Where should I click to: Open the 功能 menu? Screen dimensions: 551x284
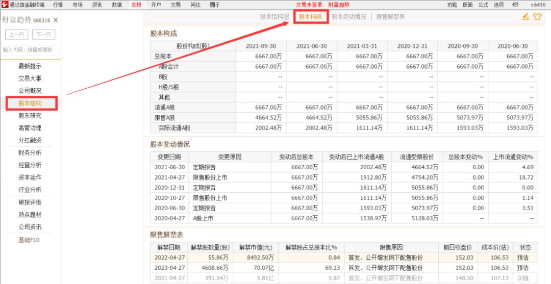452,5
